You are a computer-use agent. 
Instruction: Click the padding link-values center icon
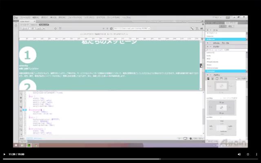221,108
